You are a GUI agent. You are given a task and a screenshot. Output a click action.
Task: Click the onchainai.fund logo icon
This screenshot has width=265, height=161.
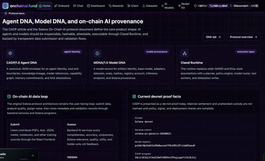5,6
